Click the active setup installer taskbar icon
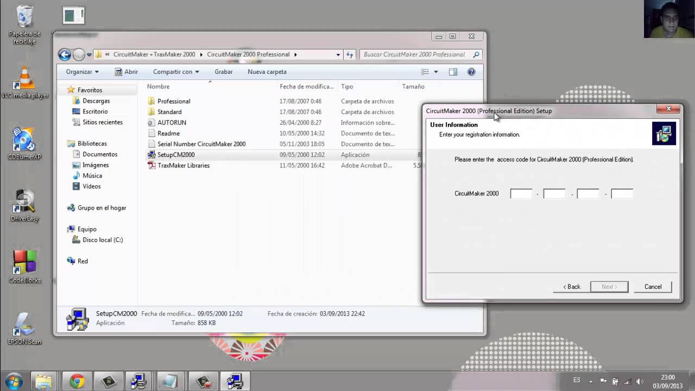This screenshot has width=695, height=391. (235, 382)
